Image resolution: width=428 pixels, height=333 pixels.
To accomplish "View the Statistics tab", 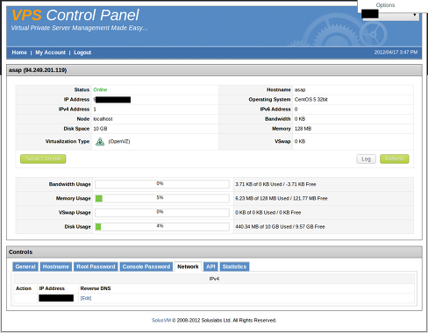I will (x=234, y=266).
